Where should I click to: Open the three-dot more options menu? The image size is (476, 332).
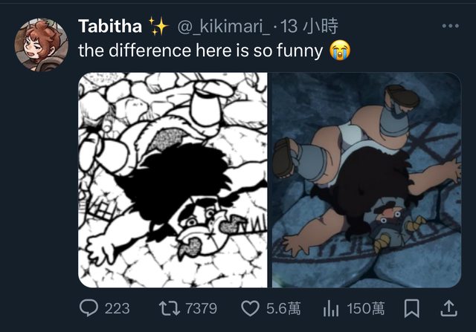pyautogui.click(x=450, y=26)
